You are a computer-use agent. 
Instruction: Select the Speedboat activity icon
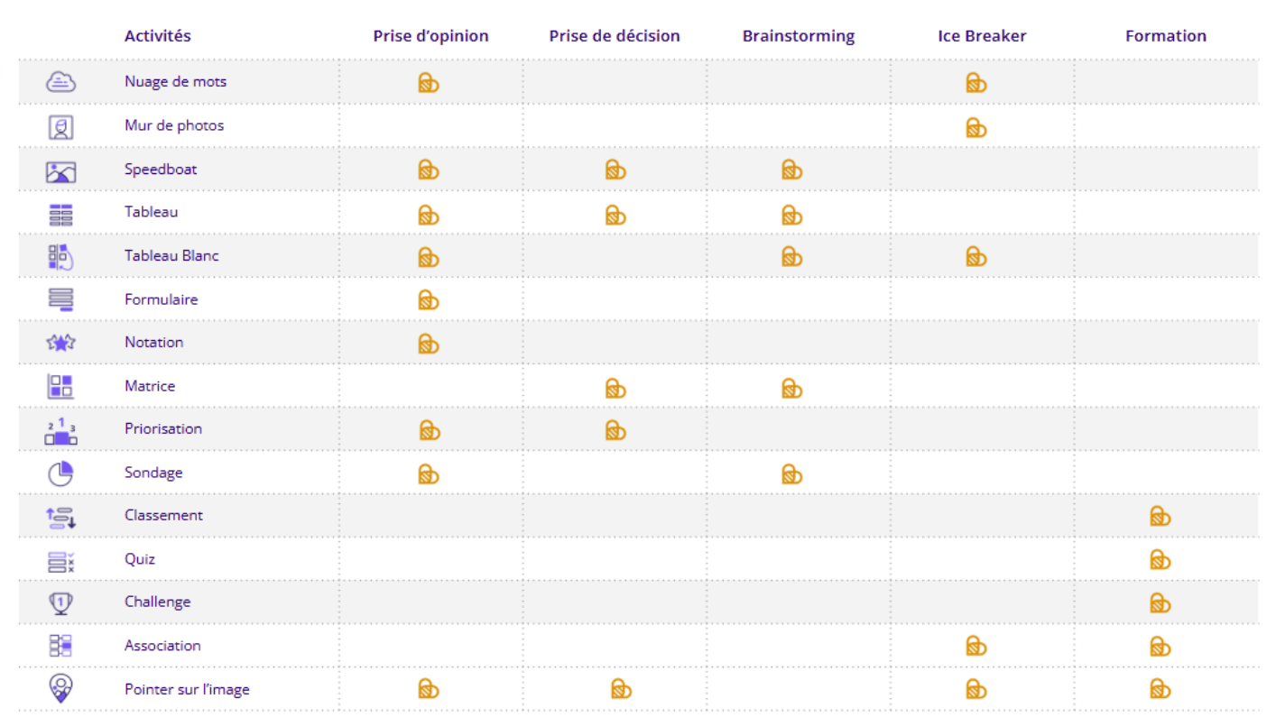tap(60, 170)
